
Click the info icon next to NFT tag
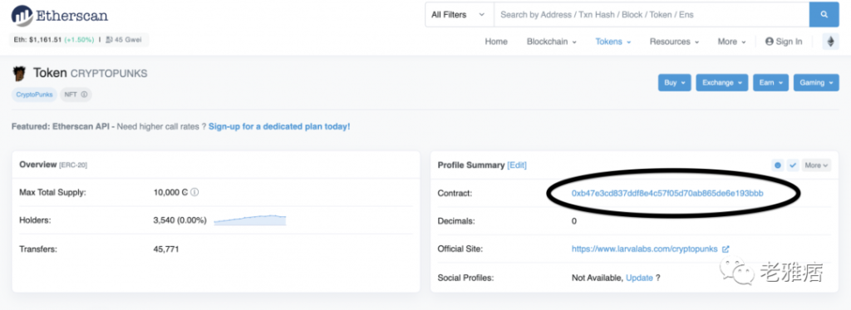84,95
